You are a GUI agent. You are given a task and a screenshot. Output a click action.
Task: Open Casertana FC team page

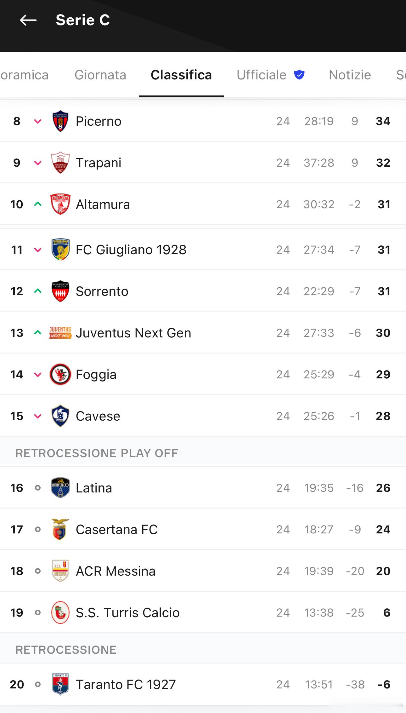coord(203,529)
